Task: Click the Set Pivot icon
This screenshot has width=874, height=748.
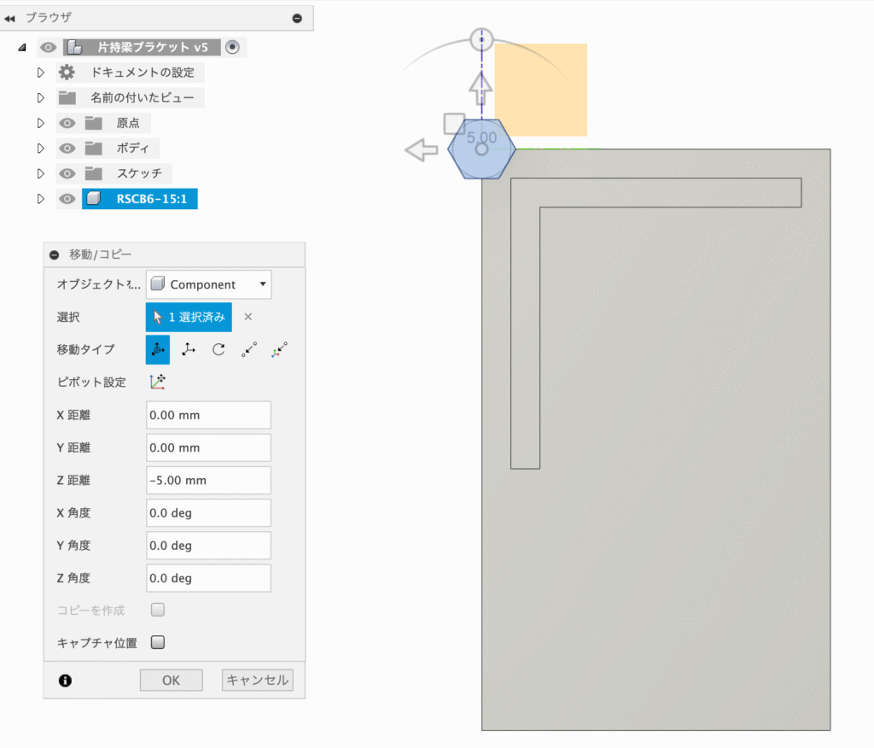Action: point(158,383)
